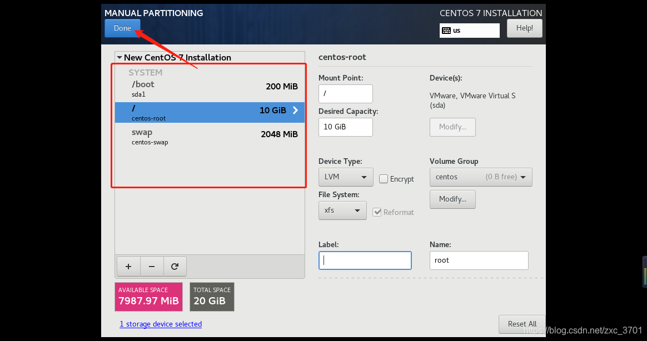Select the /boot sda1 partition row
Image resolution: width=647 pixels, height=341 pixels.
click(x=210, y=89)
